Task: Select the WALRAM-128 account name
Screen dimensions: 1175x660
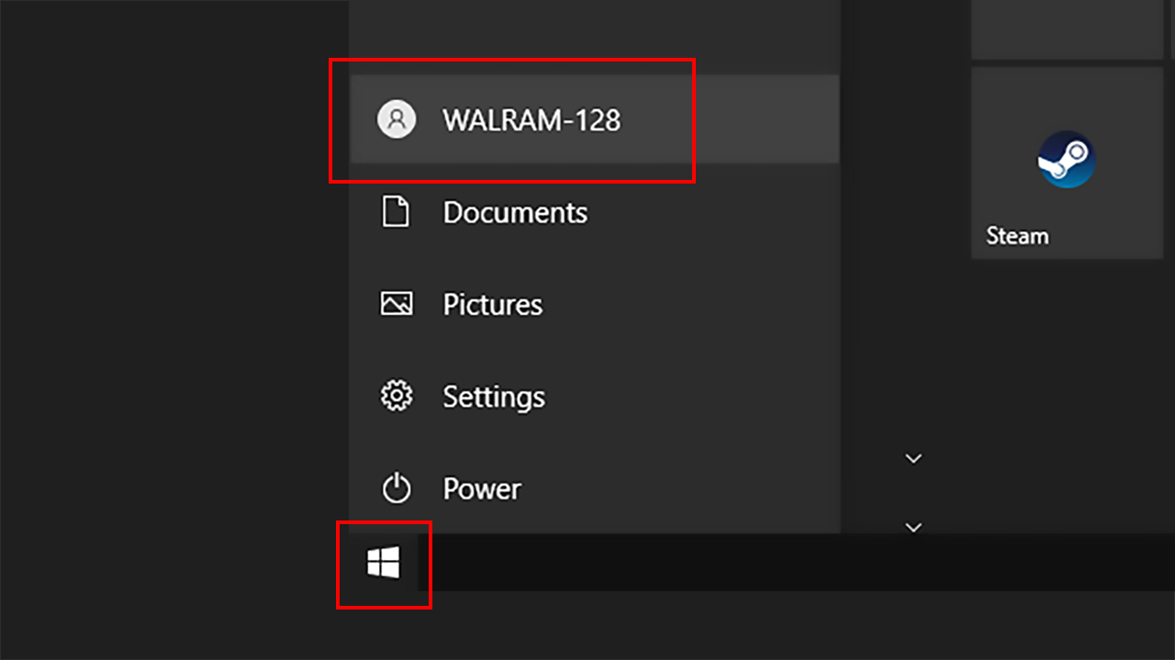Action: 532,120
